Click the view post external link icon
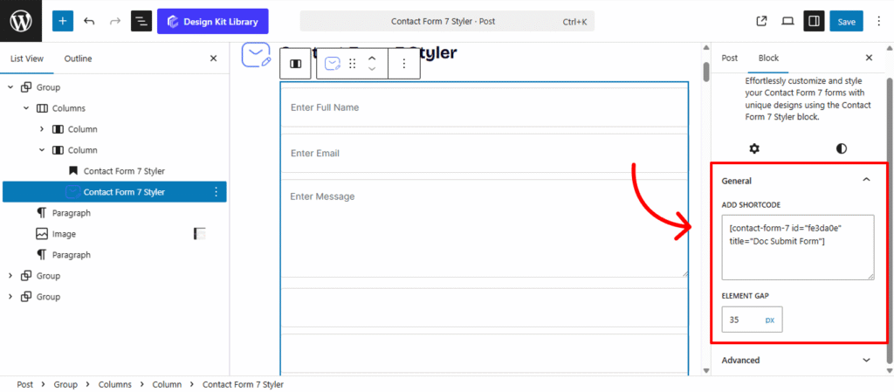 coord(761,21)
